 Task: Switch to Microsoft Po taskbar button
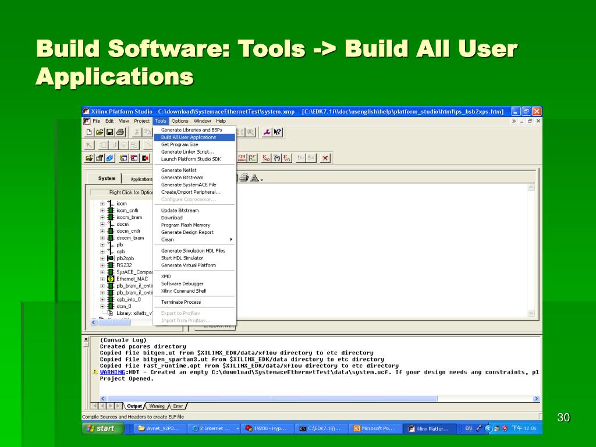[375, 428]
